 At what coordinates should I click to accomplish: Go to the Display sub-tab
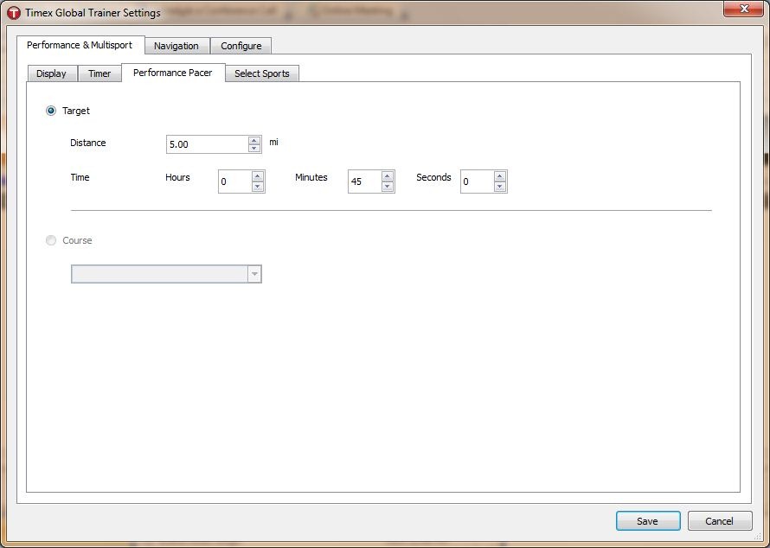(52, 73)
